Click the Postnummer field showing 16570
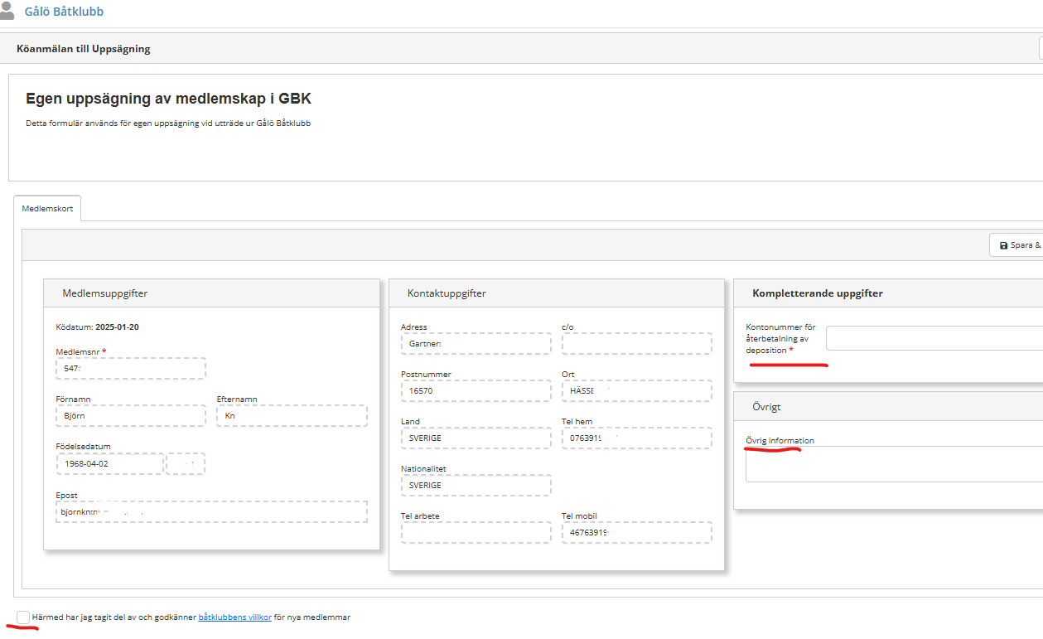 click(476, 391)
